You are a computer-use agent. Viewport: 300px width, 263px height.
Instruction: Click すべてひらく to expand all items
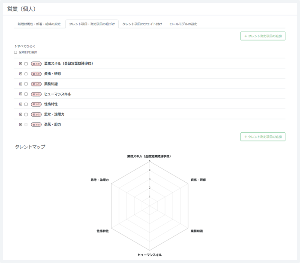[x=25, y=46]
